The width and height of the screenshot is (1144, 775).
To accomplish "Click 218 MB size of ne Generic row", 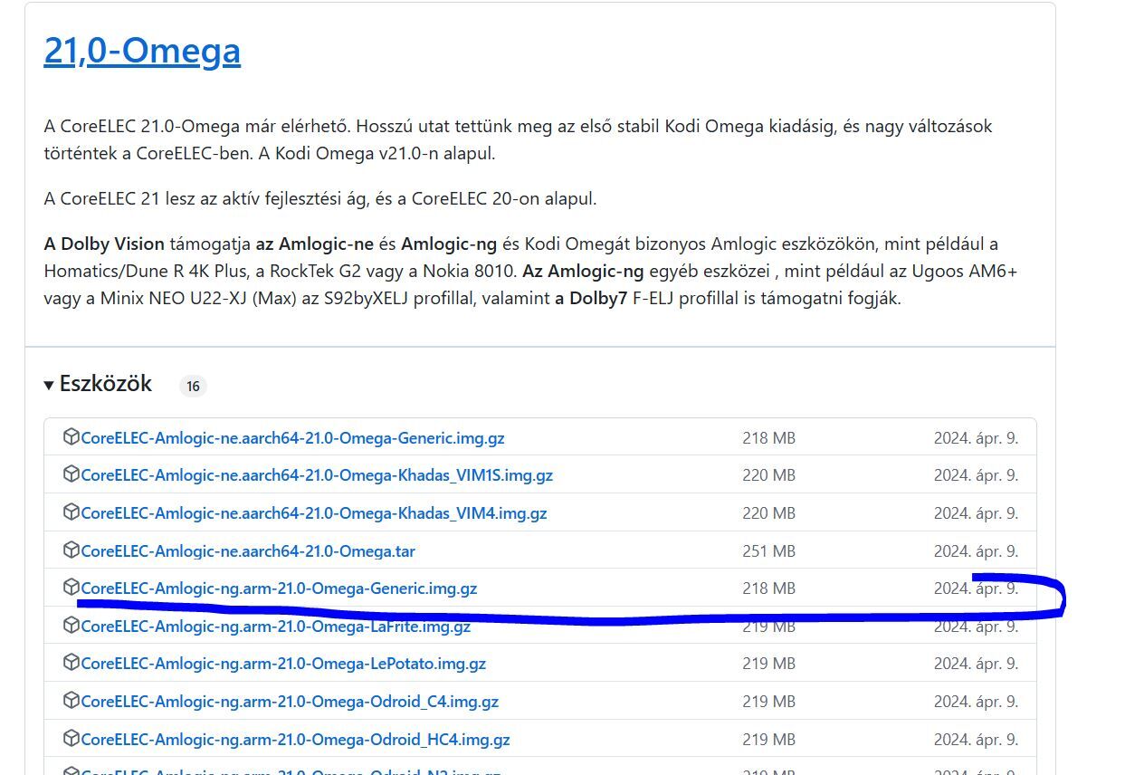I will [768, 438].
